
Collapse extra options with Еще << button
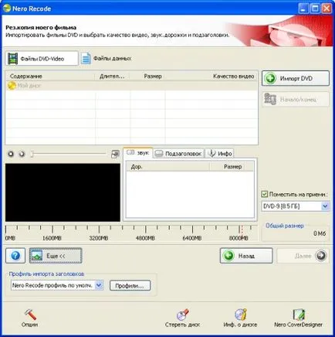56,256
